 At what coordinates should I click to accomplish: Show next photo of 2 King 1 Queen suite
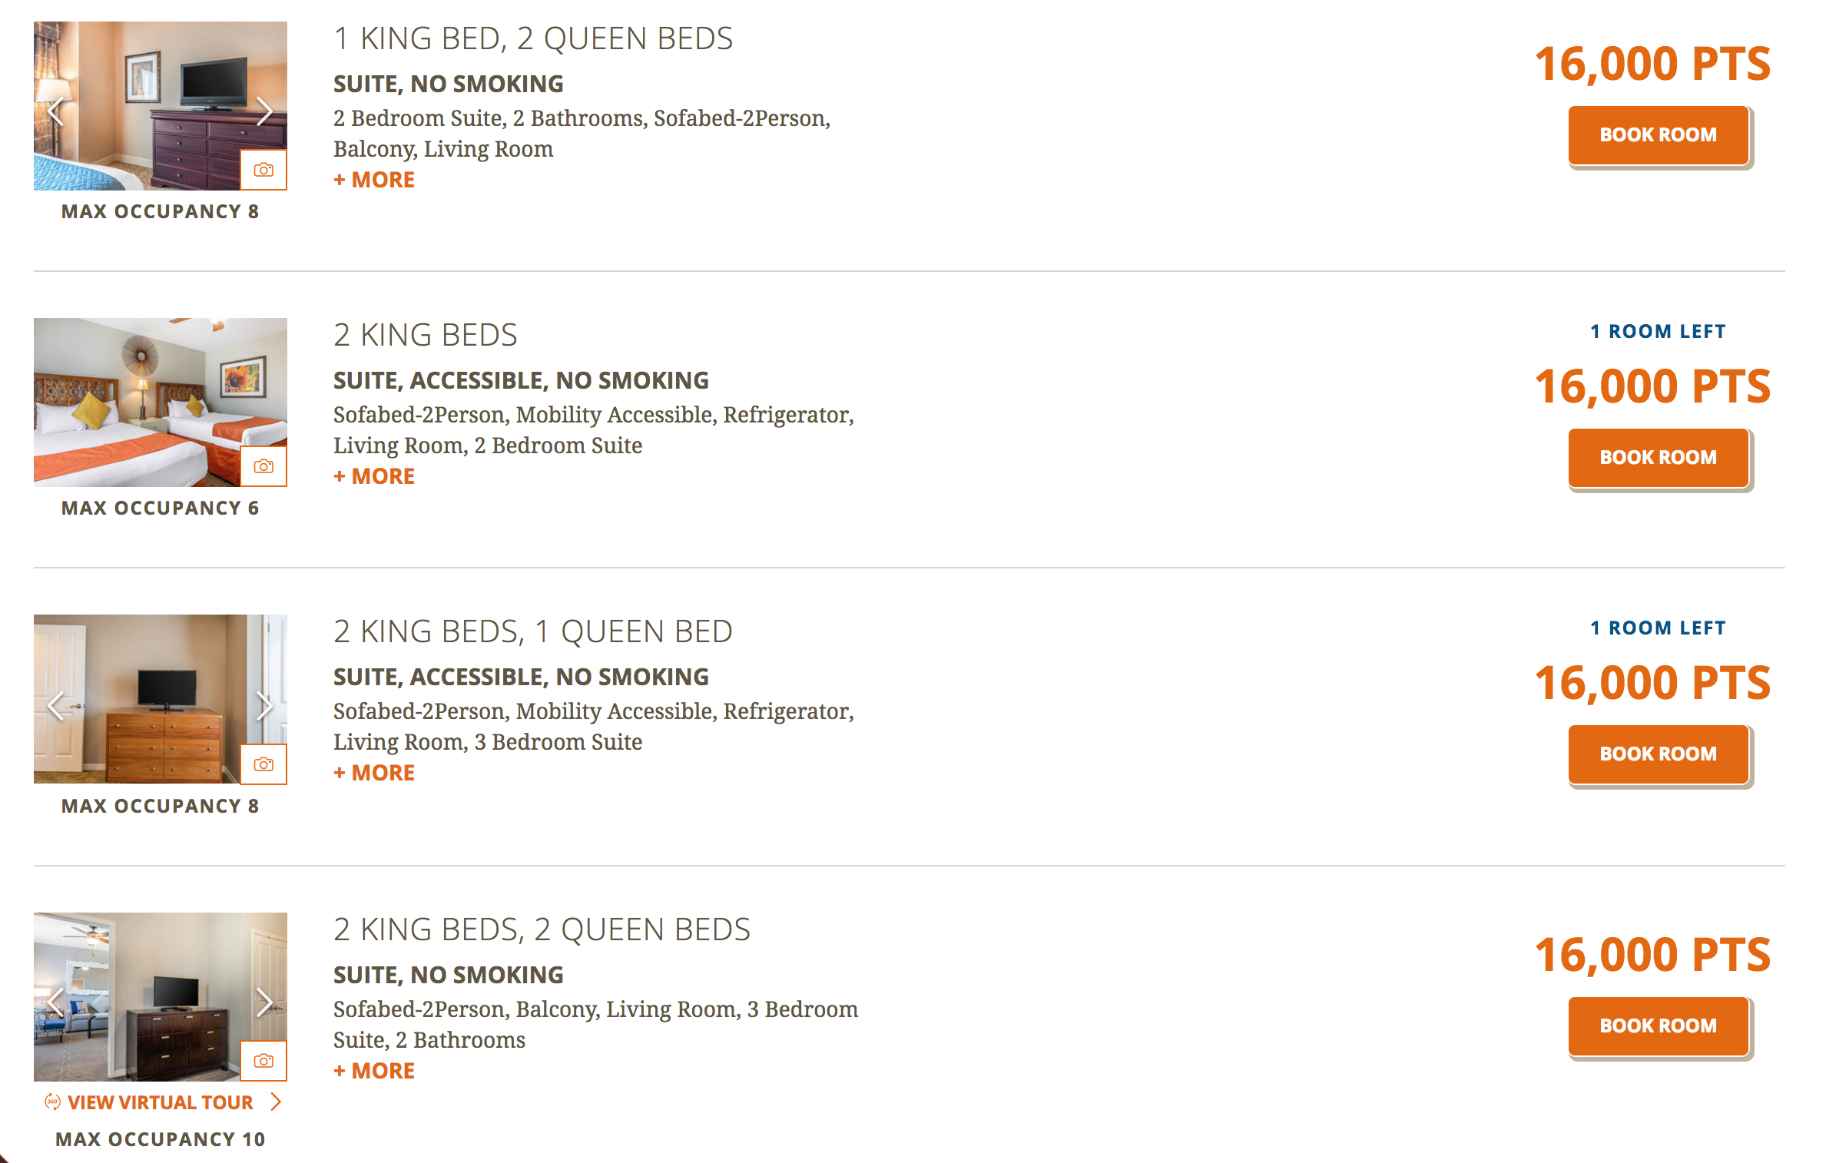point(264,705)
